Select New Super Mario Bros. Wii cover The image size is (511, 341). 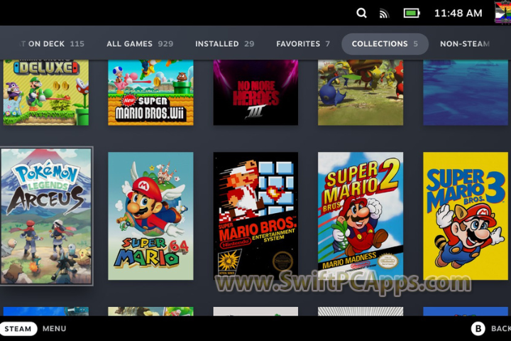(150, 92)
